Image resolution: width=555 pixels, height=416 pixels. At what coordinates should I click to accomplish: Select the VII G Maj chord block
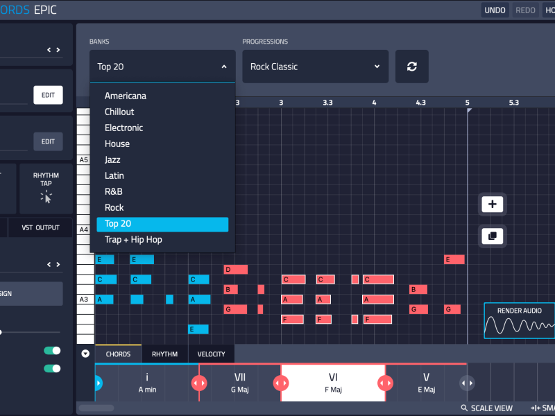[240, 383]
